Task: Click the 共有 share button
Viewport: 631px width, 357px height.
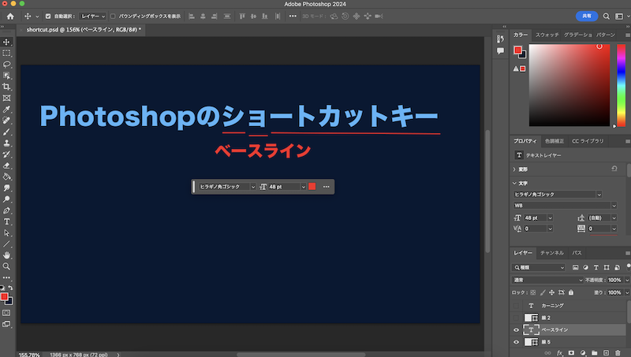Action: [x=587, y=16]
